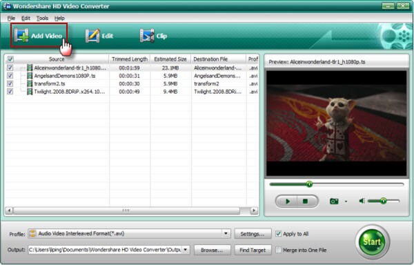Click the profile format icon beside Profile
This screenshot has width=414, height=265.
click(x=32, y=233)
